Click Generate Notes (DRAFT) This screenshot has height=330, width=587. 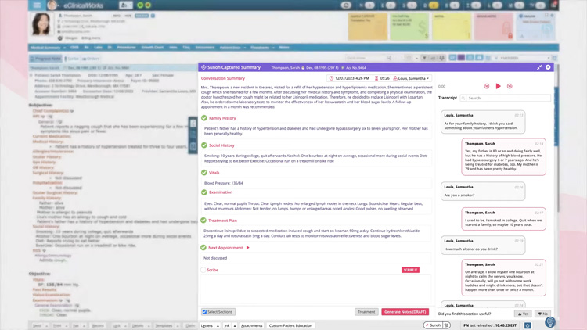(x=405, y=312)
